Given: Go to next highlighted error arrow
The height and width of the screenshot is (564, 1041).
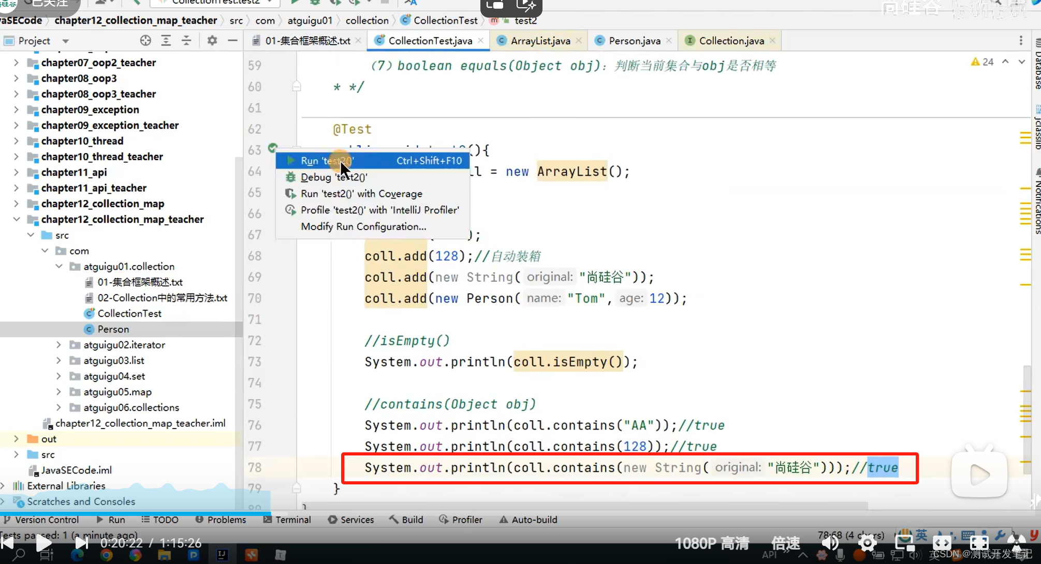Looking at the screenshot, I should point(1021,62).
